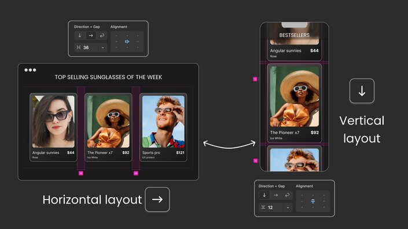408x229 pixels.
Task: Click the TOP SELLING SUNGLASSES OF THE WEEK heading
Action: tap(108, 77)
